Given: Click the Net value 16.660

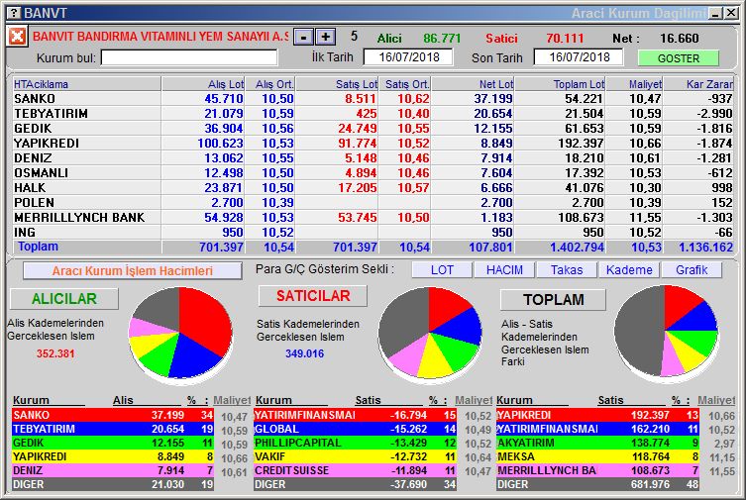Looking at the screenshot, I should pyautogui.click(x=679, y=38).
